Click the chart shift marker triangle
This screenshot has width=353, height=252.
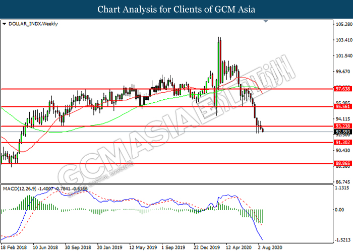(266, 21)
